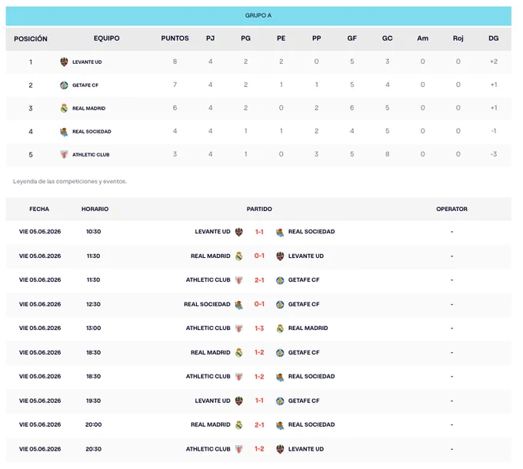Click the 12:30 kickoff time
This screenshot has height=469, width=523.
[x=93, y=304]
